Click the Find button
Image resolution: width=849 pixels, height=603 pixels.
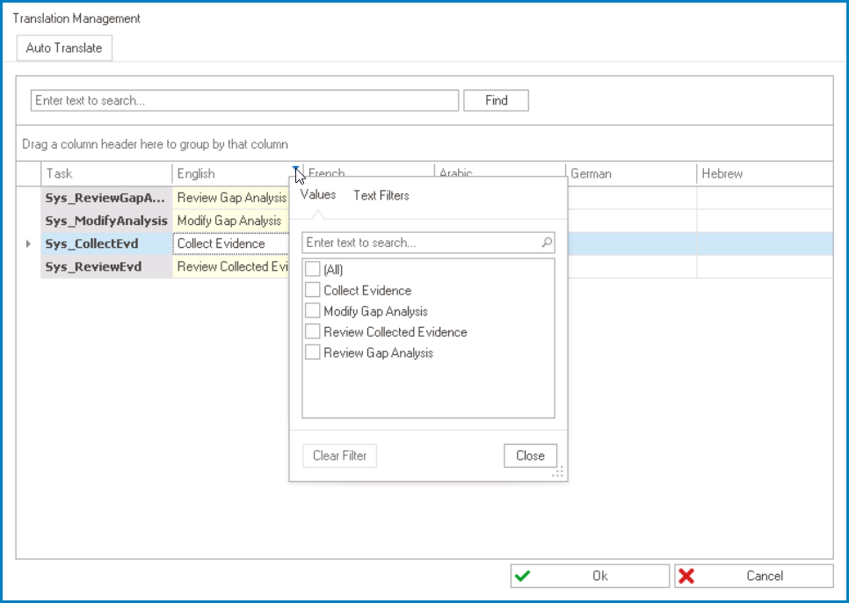[496, 99]
